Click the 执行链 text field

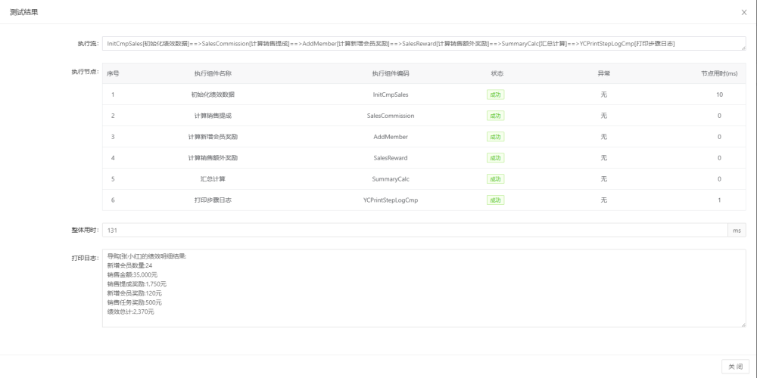(x=424, y=43)
